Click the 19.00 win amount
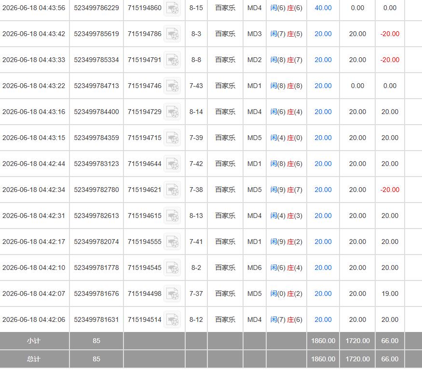The width and height of the screenshot is (422, 370). tap(390, 294)
